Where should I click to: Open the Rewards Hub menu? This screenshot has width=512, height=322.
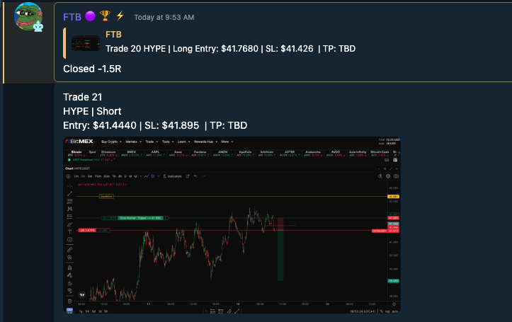pos(205,142)
